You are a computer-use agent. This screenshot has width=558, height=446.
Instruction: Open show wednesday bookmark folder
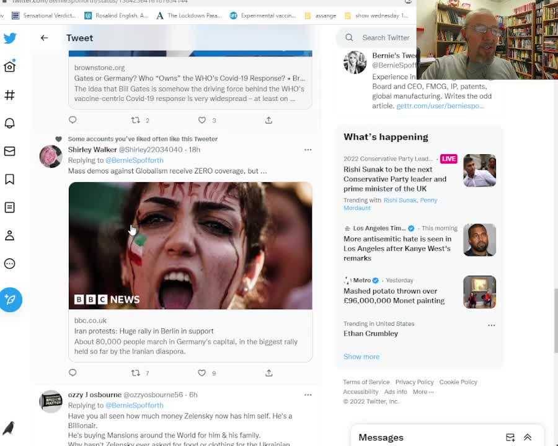[376, 15]
